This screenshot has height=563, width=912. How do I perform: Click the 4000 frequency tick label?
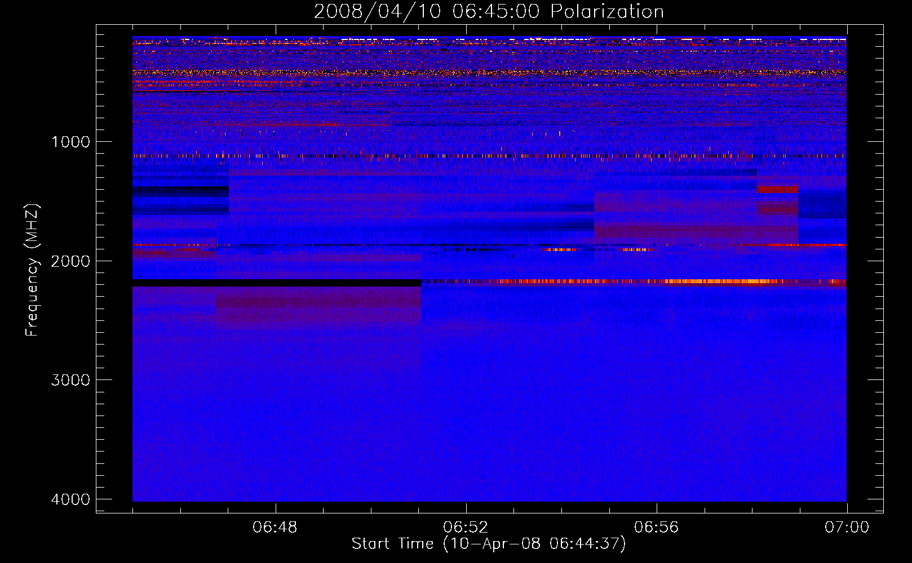click(x=70, y=499)
